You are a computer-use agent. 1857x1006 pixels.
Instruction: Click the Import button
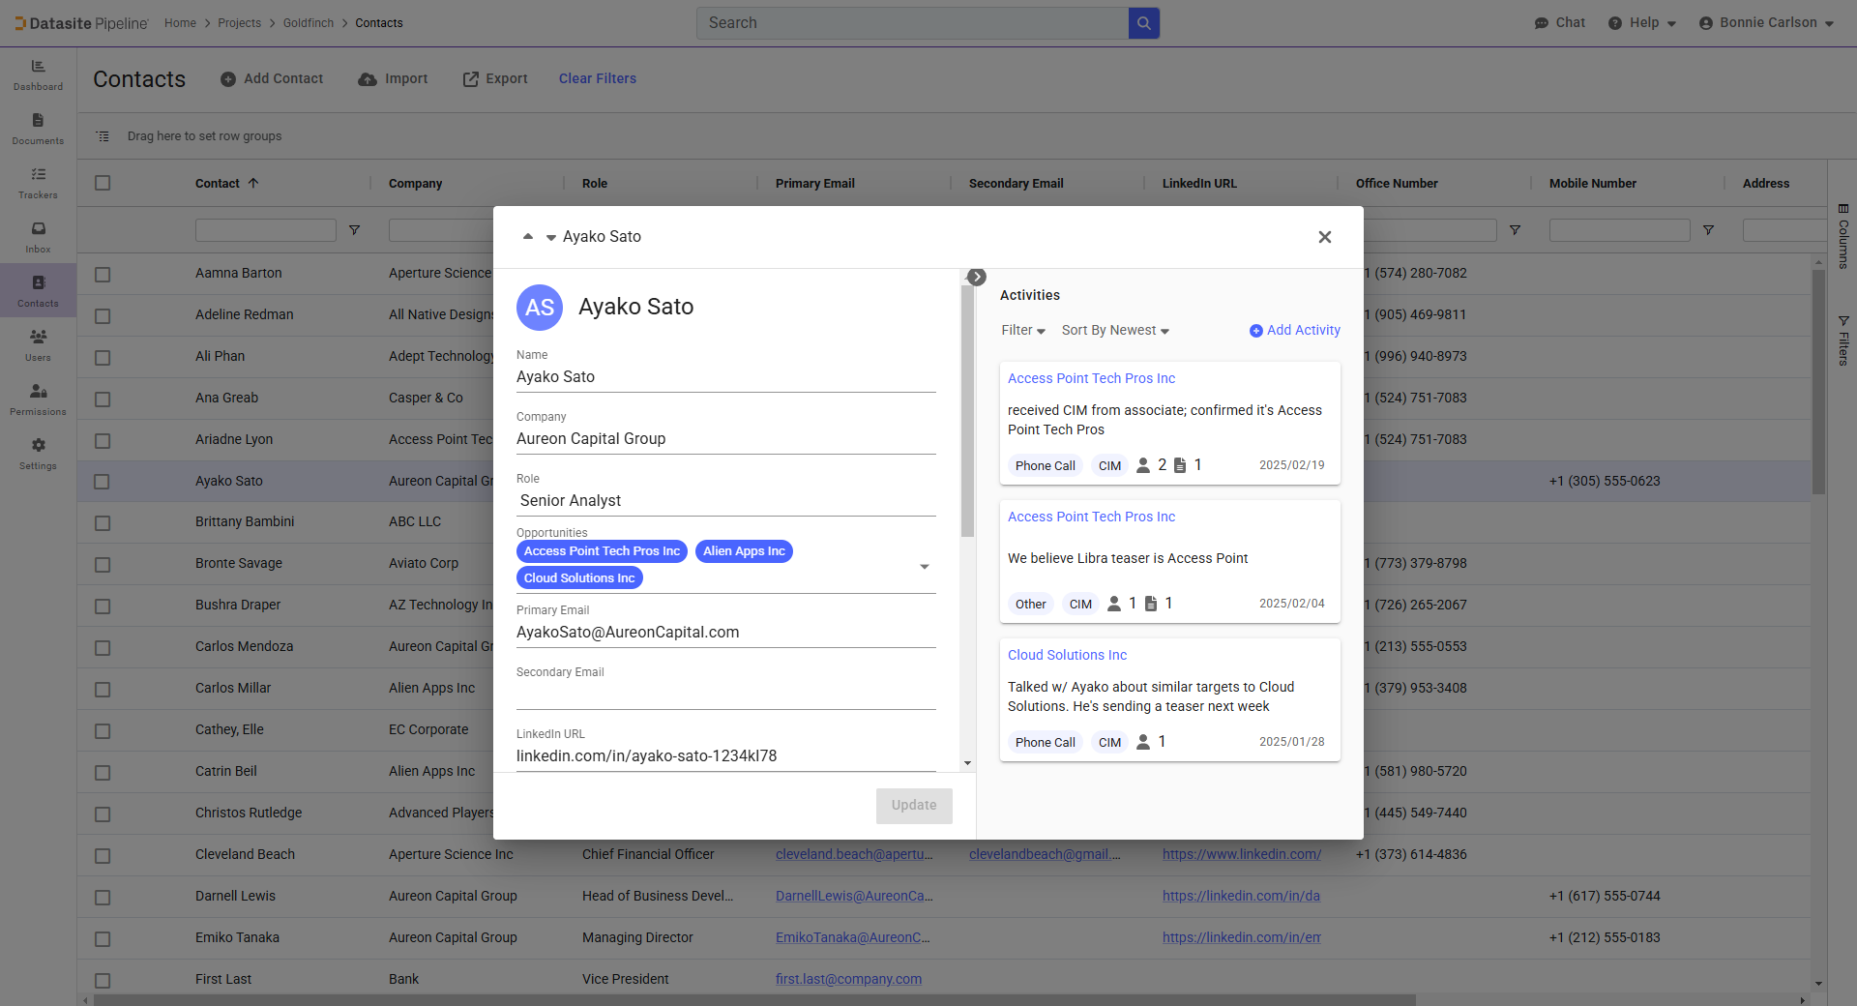pos(393,79)
